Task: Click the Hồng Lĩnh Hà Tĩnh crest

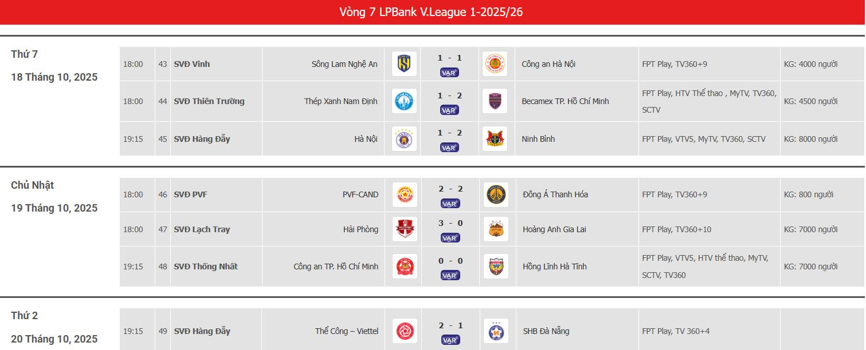Action: click(x=496, y=266)
